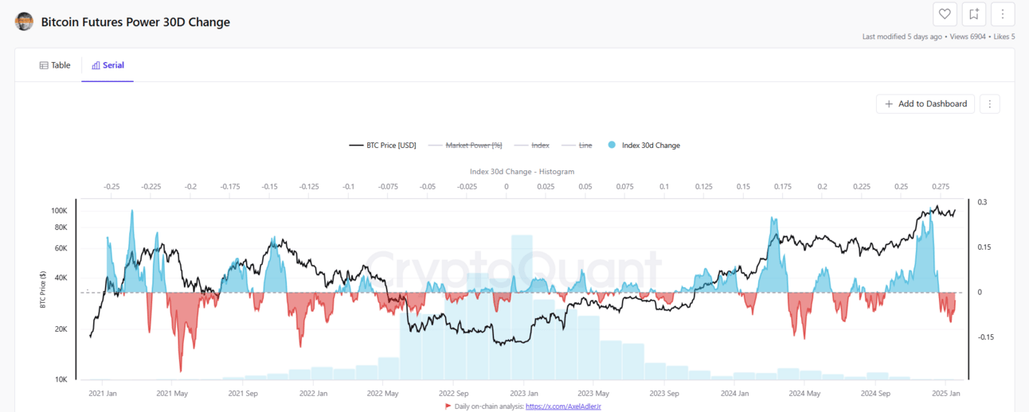Screen dimensions: 1029x412
Task: Click the 2023 Jan x-axis label
Action: [x=523, y=393]
